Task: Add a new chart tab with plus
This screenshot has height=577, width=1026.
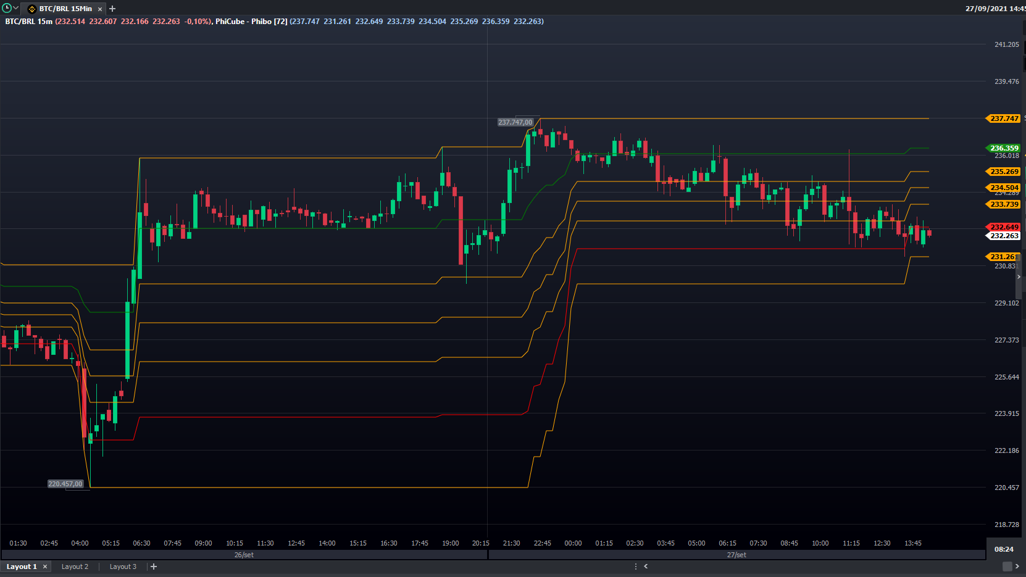Action: (112, 9)
